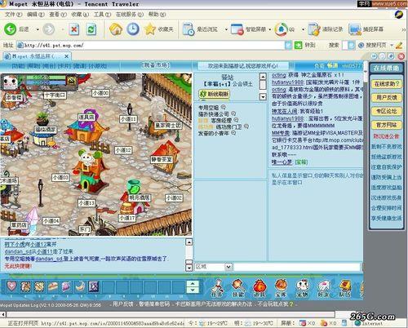Image resolution: width=408 pixels, height=328 pixels.
Task: Go to 道具店 on the map
Action: (x=86, y=117)
